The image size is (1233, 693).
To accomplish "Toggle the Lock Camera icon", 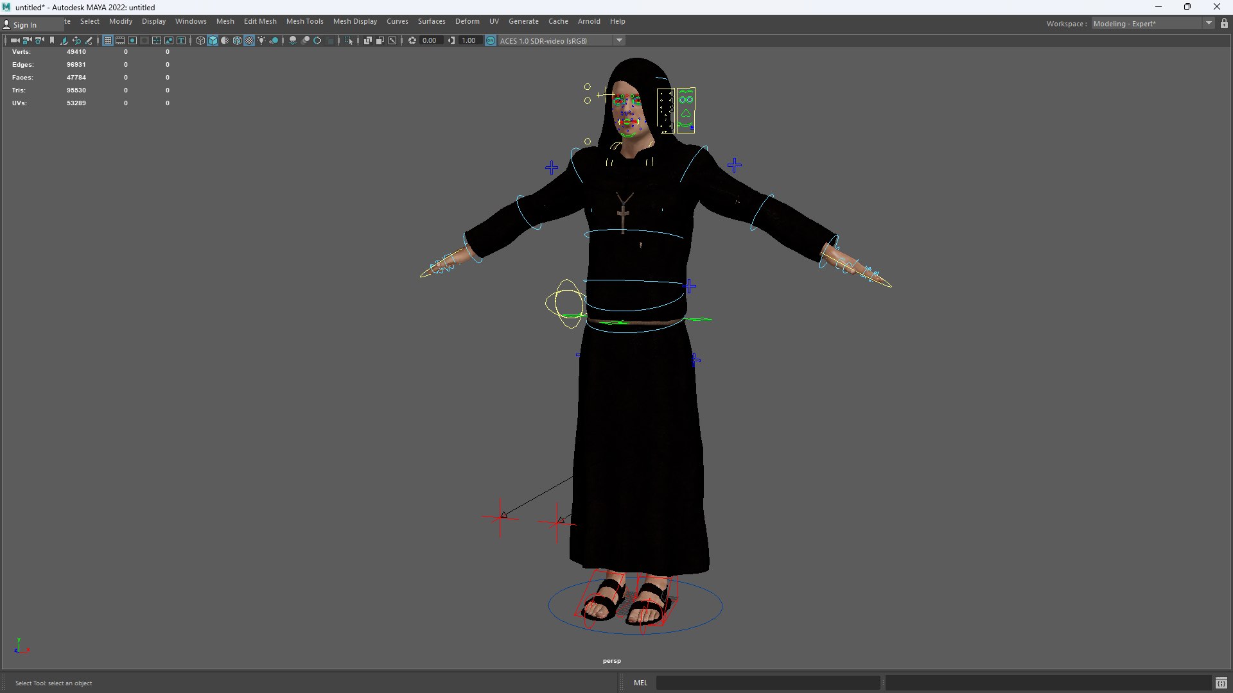I will 26,40.
